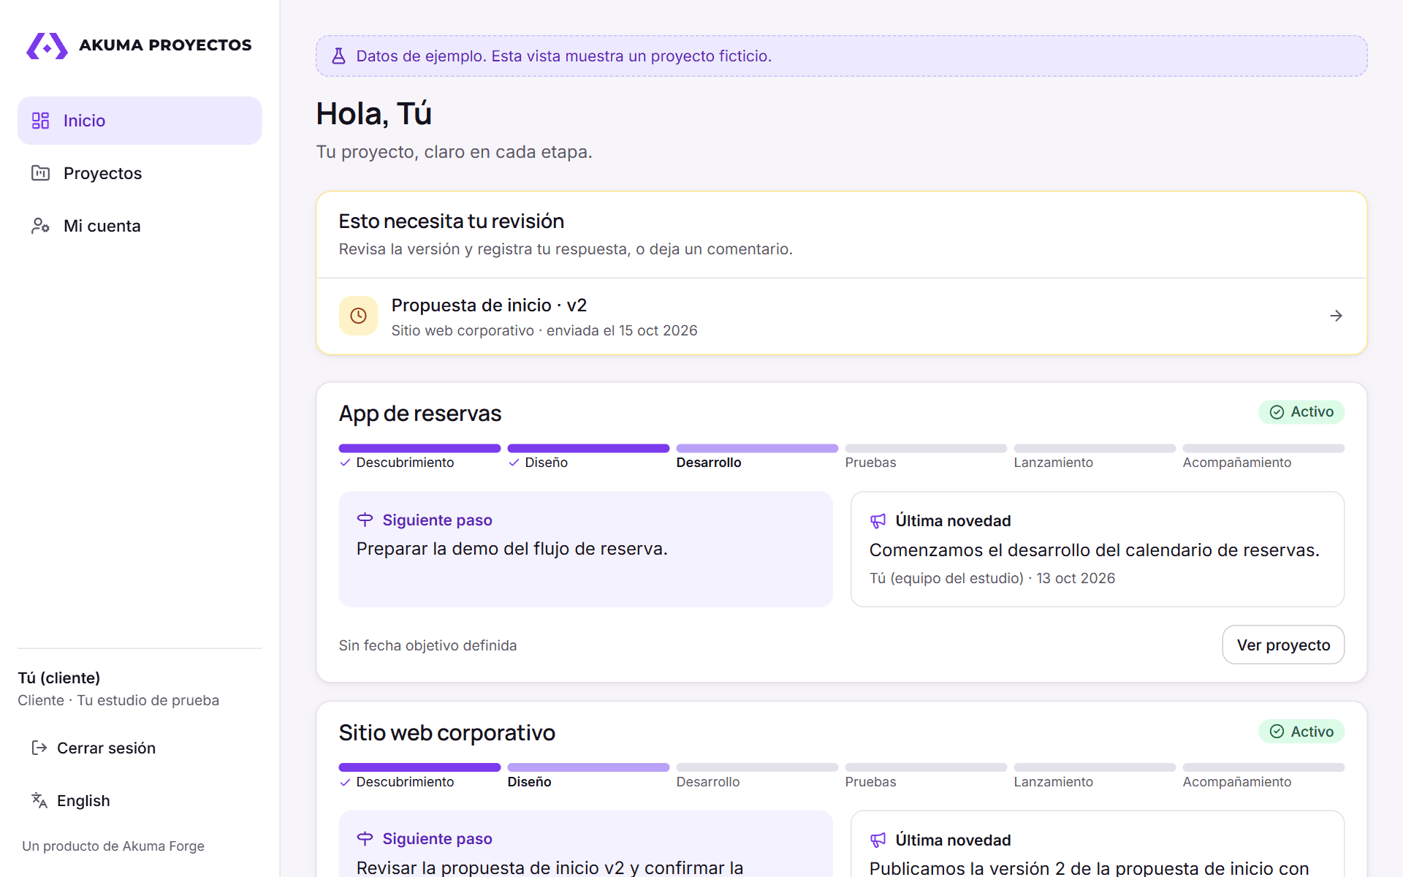The height and width of the screenshot is (877, 1403).
Task: Click the flask icon in the sample data banner
Action: pyautogui.click(x=338, y=56)
